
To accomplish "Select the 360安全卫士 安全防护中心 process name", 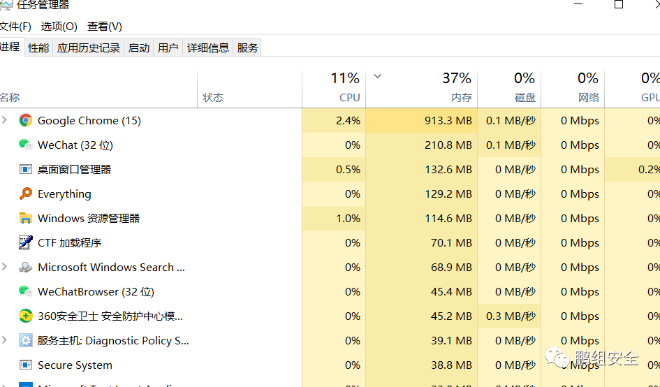I will click(x=110, y=316).
